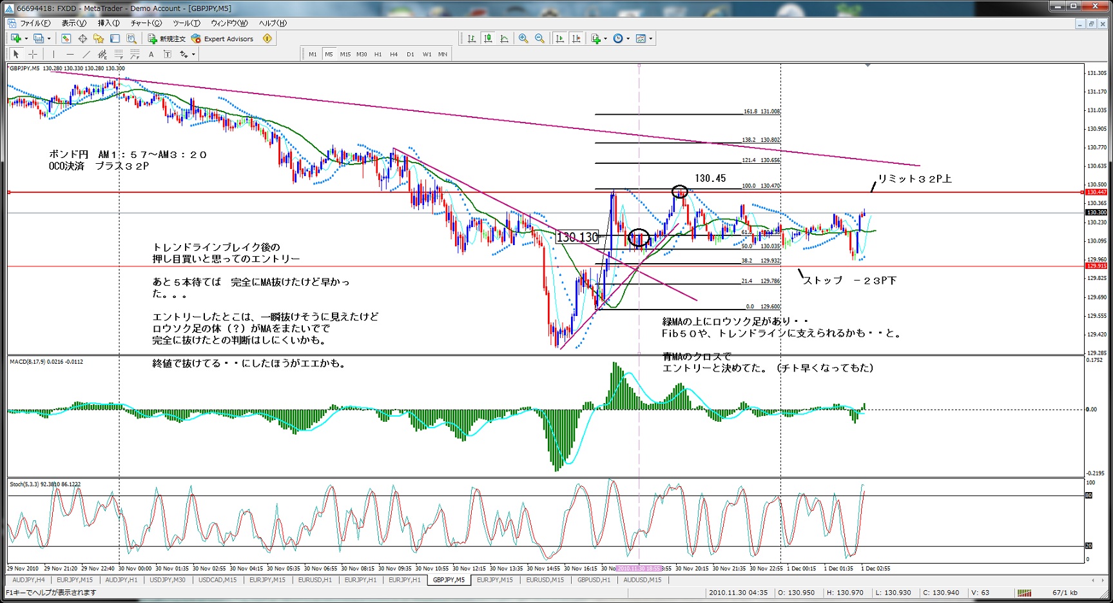
Task: Select the arrow cursor tool
Action: pos(16,54)
